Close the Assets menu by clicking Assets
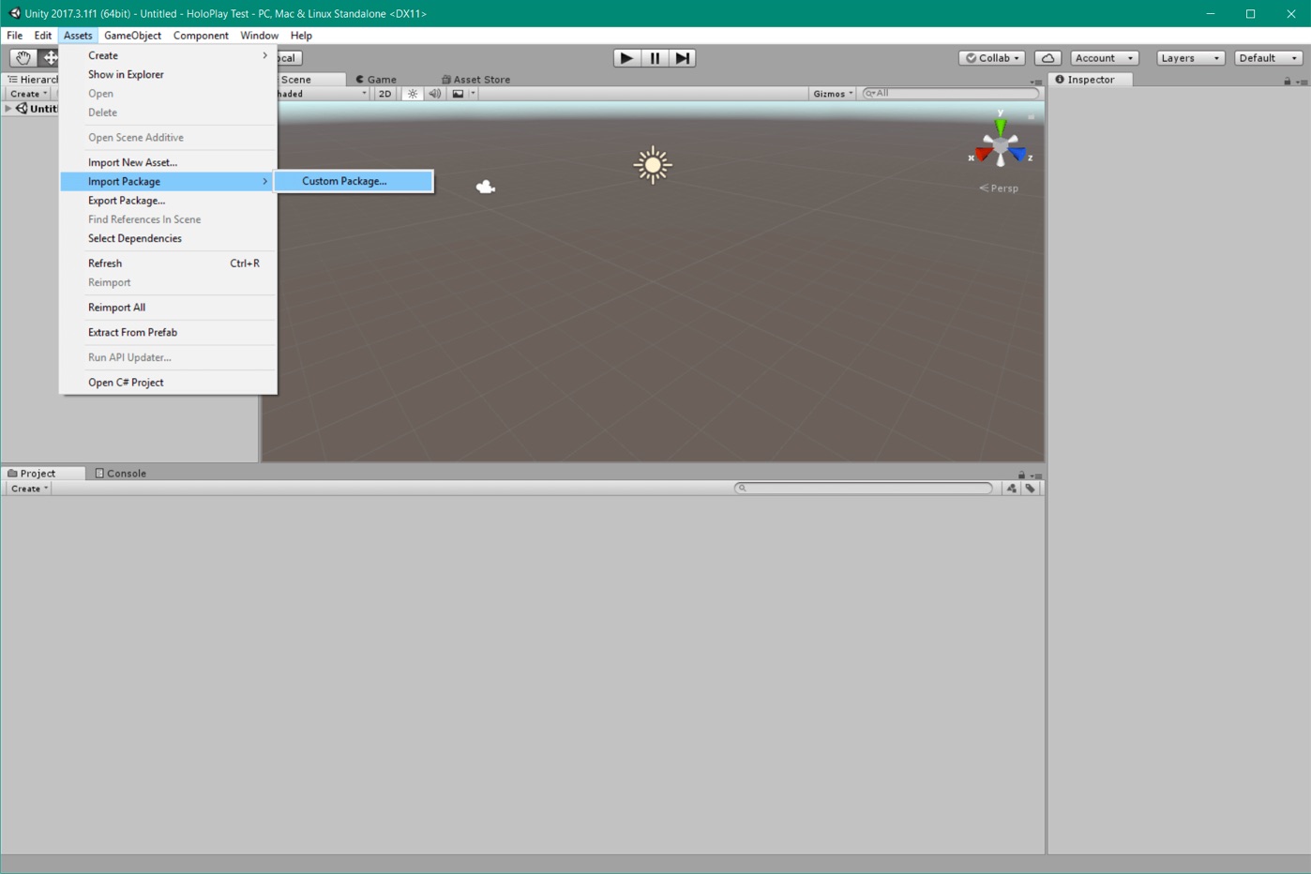Screen dimensions: 1311x874 coord(78,36)
